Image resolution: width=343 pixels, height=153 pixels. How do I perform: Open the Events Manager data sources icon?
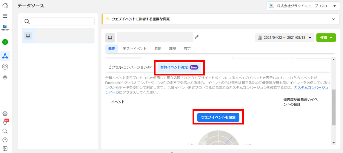pyautogui.click(x=5, y=56)
